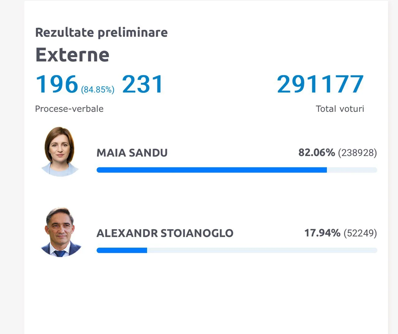The image size is (398, 334).
Task: Click Maia Sandu's blue progress bar
Action: pos(212,170)
